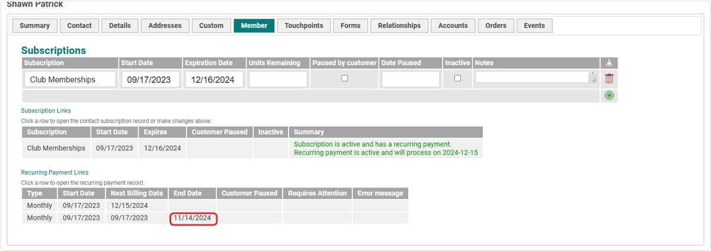View the Accounts tab

pyautogui.click(x=453, y=25)
